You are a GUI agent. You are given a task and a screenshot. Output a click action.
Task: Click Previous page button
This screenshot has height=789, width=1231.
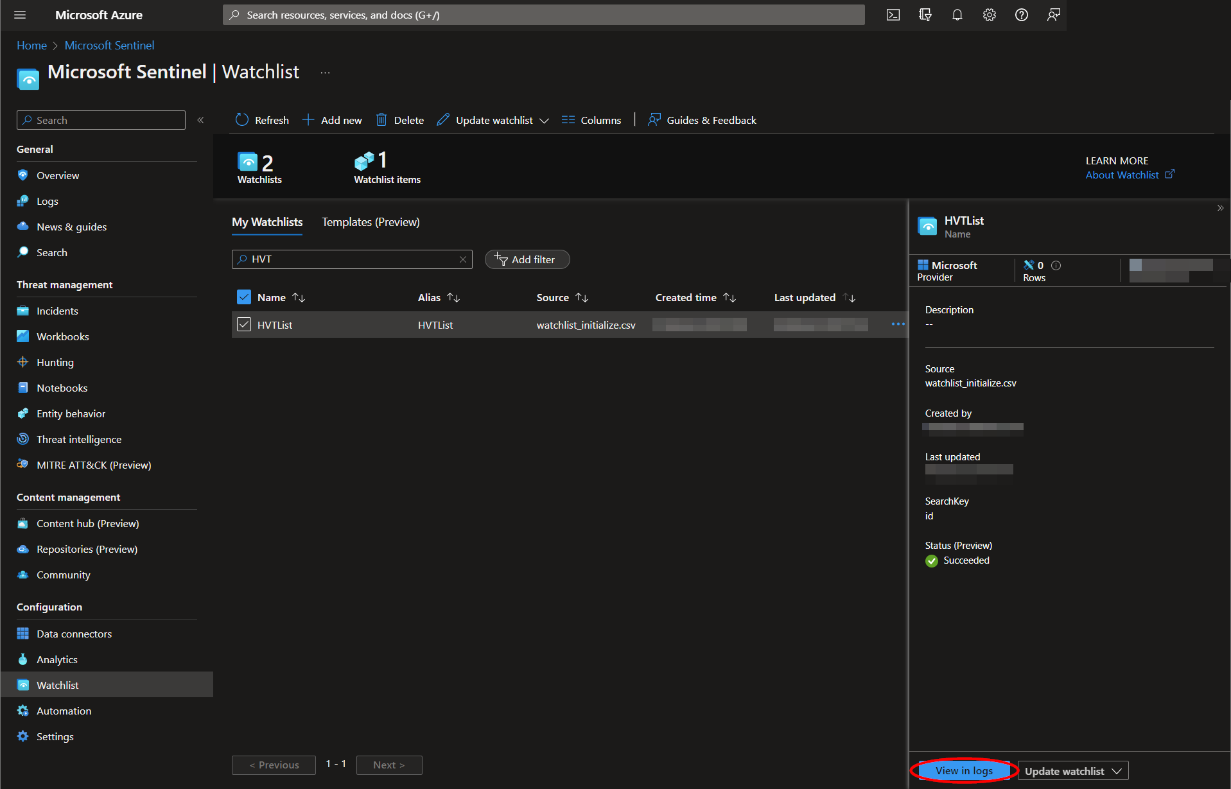(274, 765)
